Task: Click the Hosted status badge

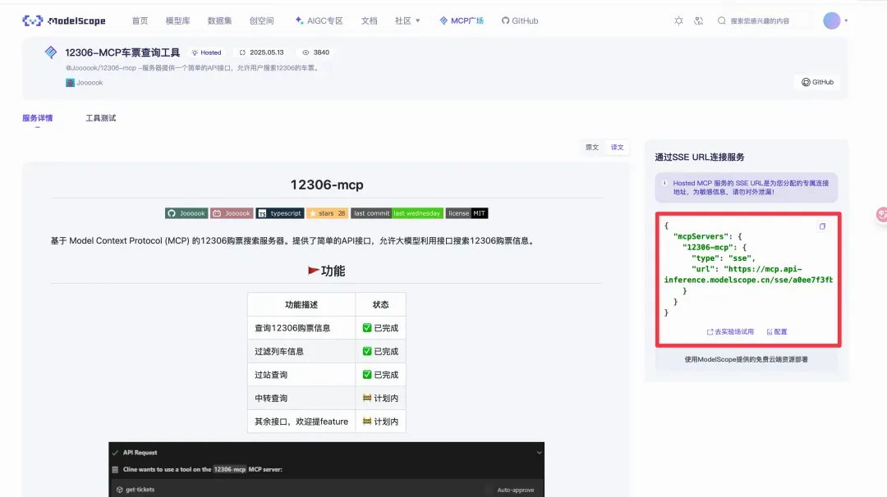Action: pos(206,52)
